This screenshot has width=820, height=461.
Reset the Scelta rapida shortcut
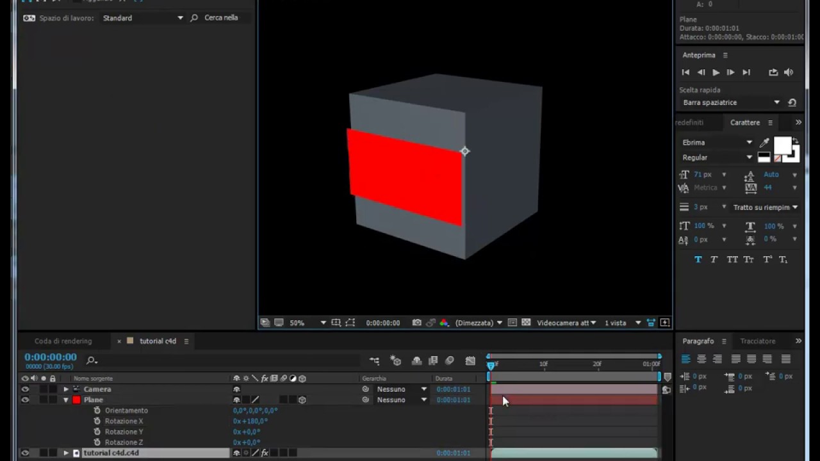tap(792, 102)
